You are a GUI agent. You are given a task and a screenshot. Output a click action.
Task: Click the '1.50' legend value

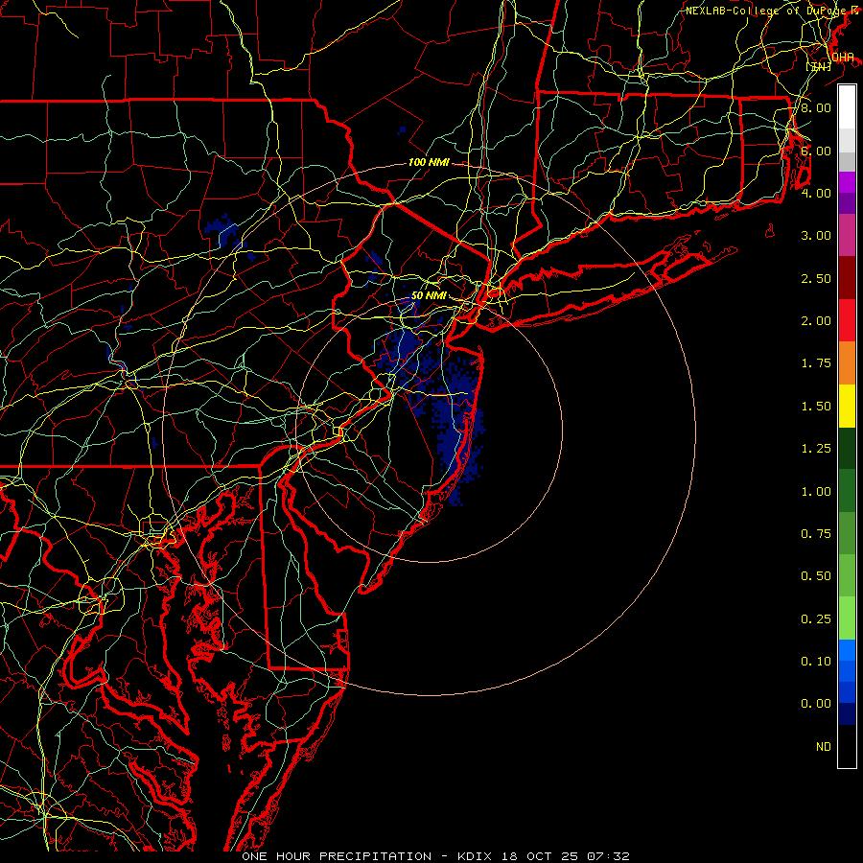816,407
